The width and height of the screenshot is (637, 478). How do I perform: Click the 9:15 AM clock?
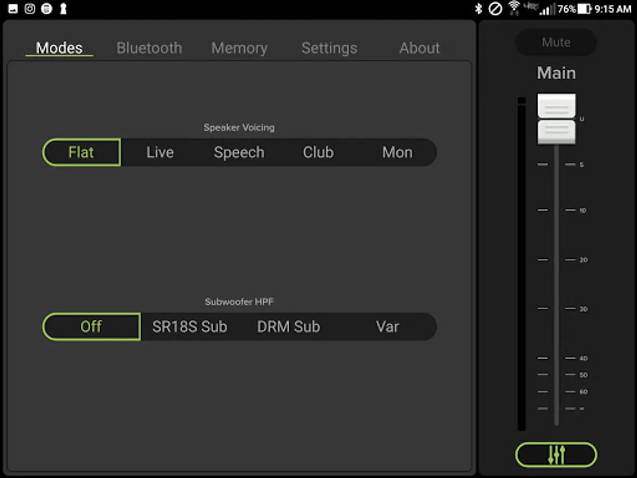(x=613, y=8)
